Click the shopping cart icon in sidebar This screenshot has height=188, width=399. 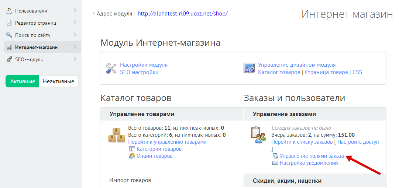[x=9, y=47]
